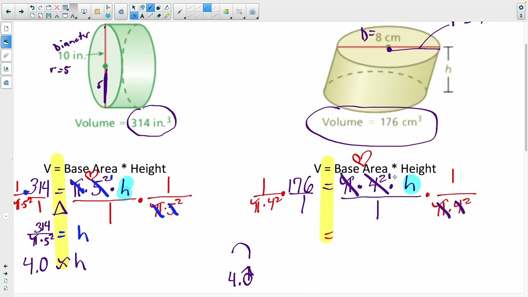The width and height of the screenshot is (528, 297).
Task: Open the Add-ons tab in sidebar
Action: 6,83
